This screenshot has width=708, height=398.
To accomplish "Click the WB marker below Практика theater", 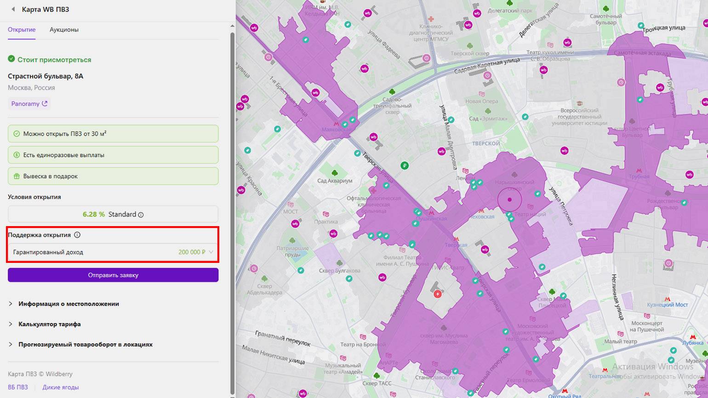I will (333, 233).
